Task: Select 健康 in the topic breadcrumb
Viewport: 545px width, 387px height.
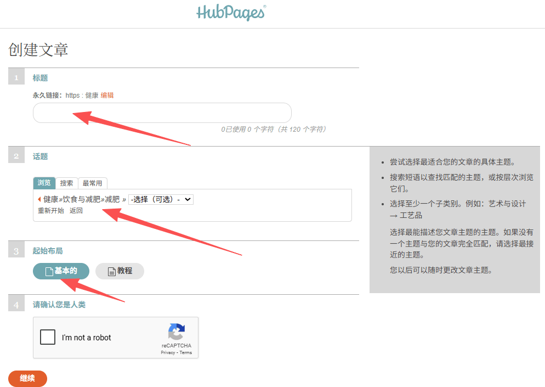Action: (51, 199)
